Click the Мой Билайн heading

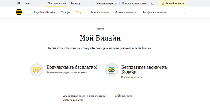(x=100, y=38)
